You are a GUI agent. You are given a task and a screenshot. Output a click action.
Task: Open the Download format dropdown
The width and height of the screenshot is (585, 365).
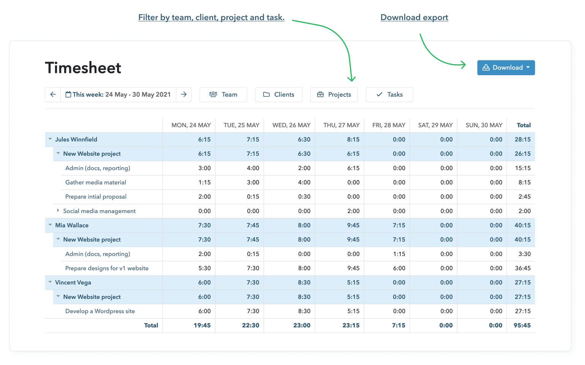pos(528,68)
